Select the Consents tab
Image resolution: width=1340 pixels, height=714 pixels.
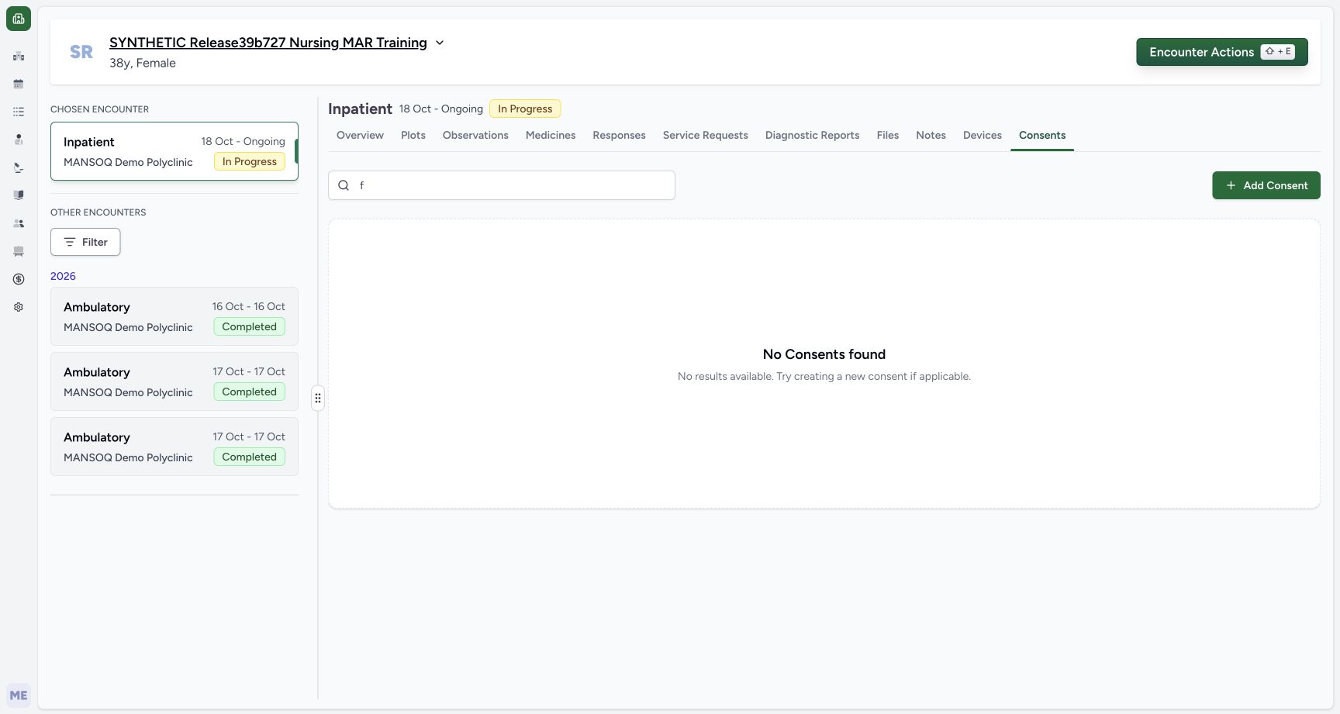click(1042, 135)
